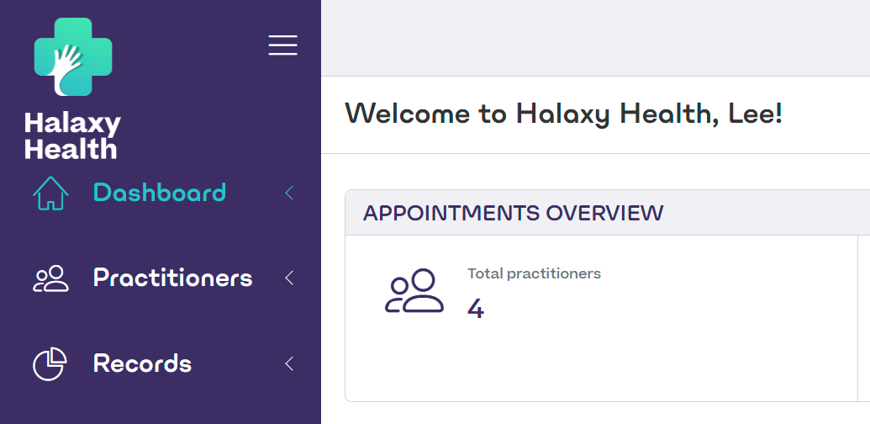870x424 pixels.
Task: Click the Total practitioners people icon
Action: point(414,291)
